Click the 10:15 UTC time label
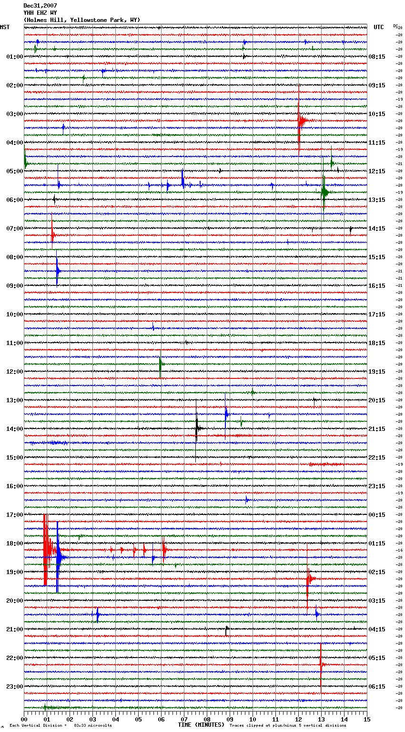This screenshot has height=732, width=405. coord(377,114)
